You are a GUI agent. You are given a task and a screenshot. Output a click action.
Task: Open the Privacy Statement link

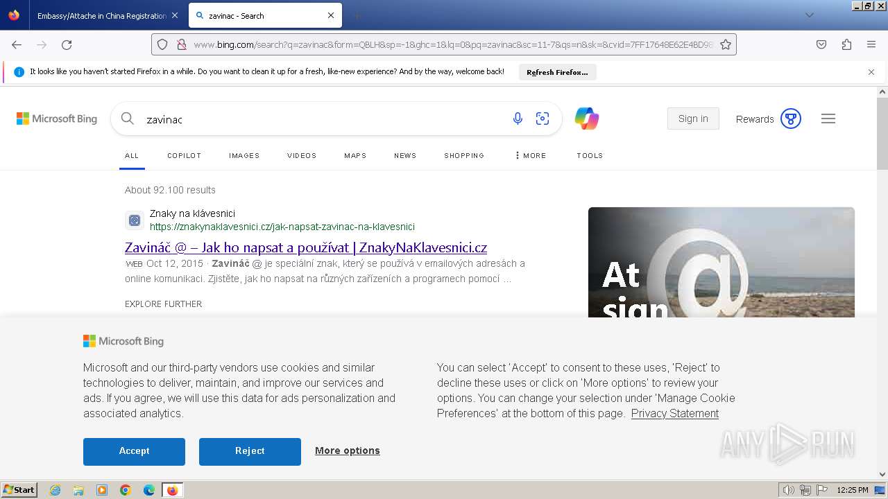(675, 413)
